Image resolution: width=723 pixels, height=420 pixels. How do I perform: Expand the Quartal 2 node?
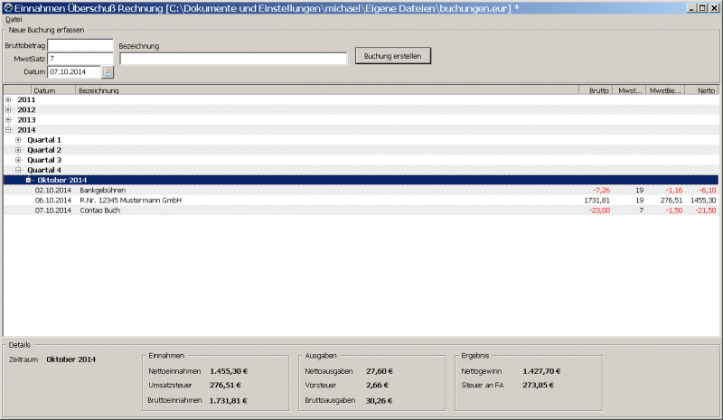(x=18, y=150)
